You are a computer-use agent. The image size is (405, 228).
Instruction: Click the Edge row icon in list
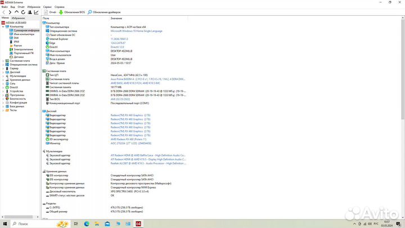coord(47,43)
